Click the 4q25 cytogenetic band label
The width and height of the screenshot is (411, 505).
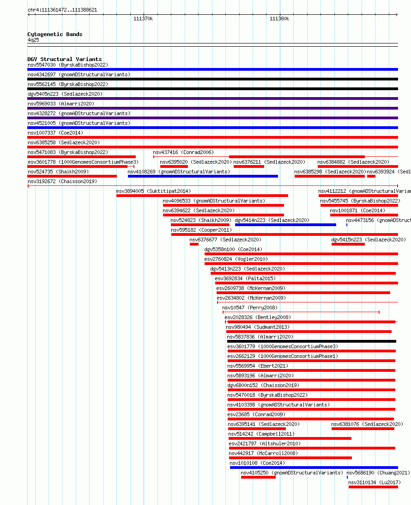point(33,40)
